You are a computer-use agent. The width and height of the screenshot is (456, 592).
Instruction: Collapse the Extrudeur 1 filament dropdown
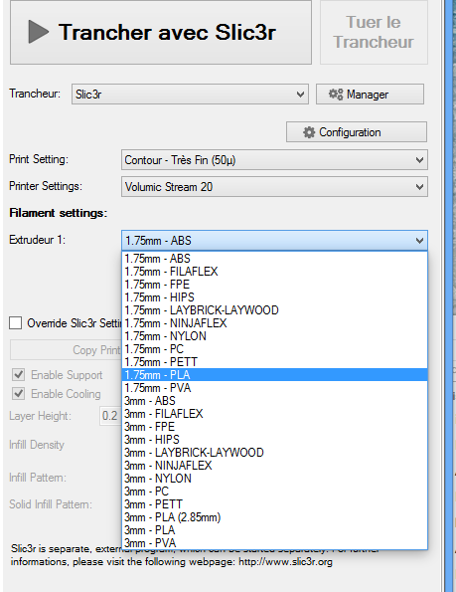click(x=274, y=240)
